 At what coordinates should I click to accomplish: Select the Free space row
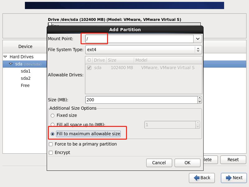(x=25, y=85)
